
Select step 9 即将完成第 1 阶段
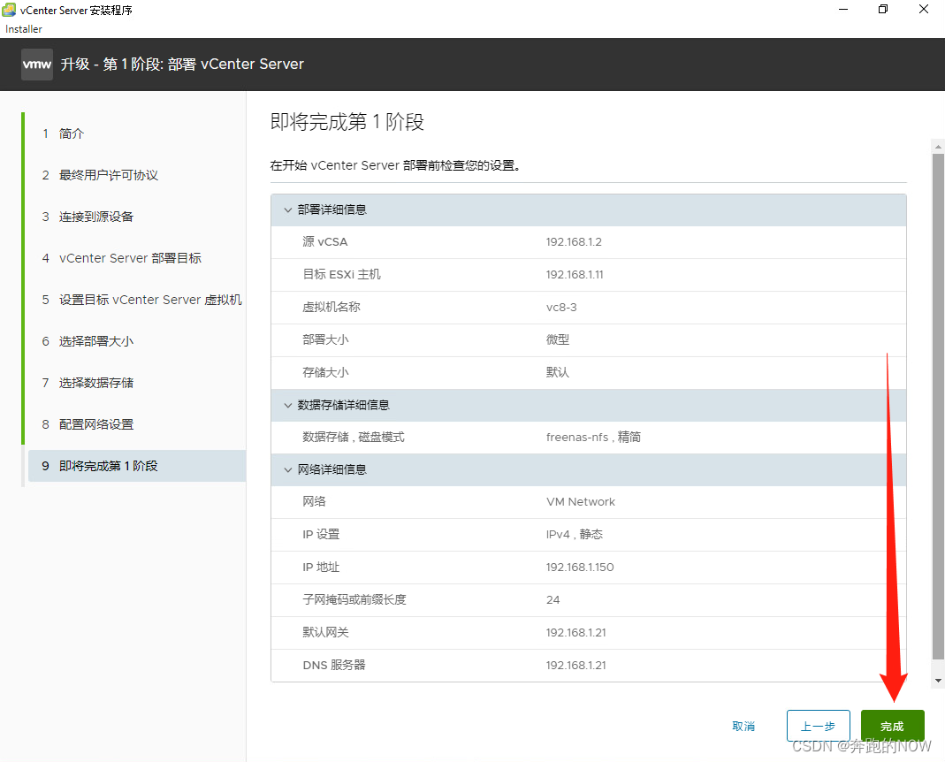click(x=135, y=466)
